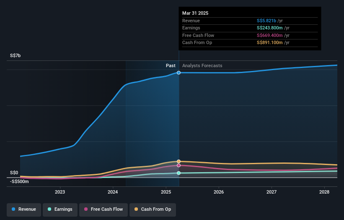344x220 pixels.
Task: Select the 2025 x-axis label
Action: 166,192
